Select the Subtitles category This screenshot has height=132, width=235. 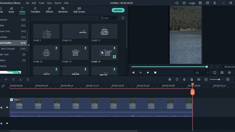point(13,37)
